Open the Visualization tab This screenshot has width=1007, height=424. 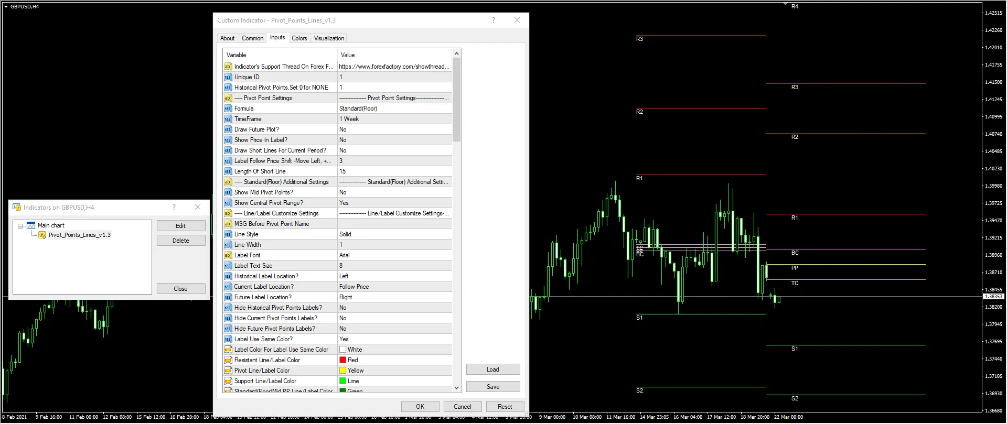[x=329, y=38]
